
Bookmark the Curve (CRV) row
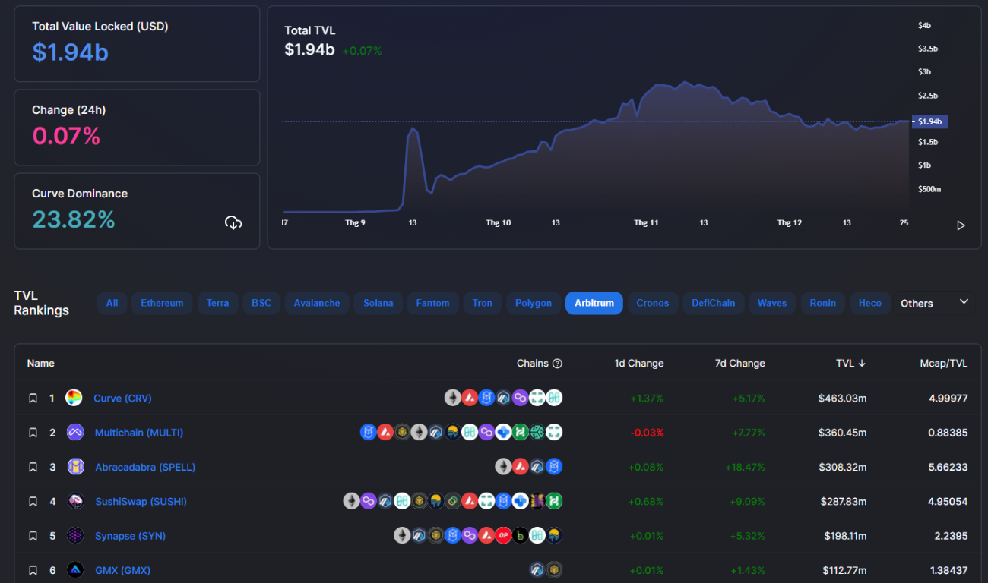click(33, 399)
